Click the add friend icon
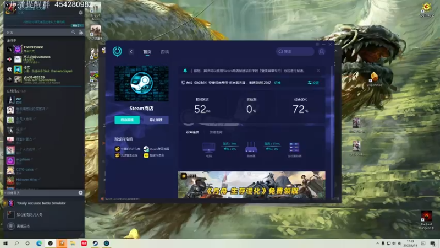The width and height of the screenshot is (440, 248). click(x=81, y=33)
